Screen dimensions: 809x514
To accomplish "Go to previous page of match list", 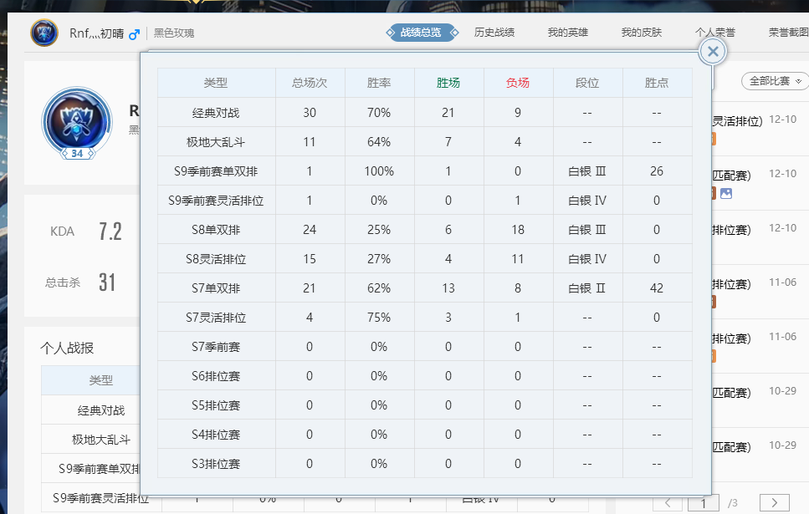I will (667, 502).
